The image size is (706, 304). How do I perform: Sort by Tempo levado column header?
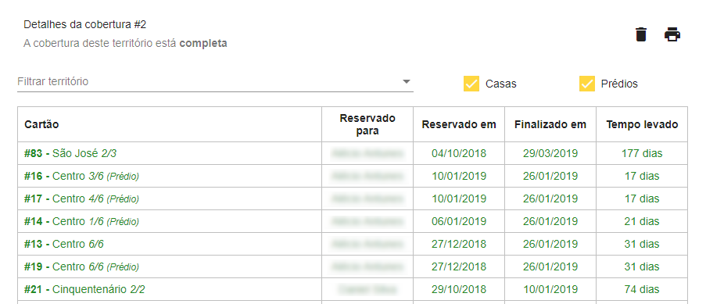coord(642,125)
